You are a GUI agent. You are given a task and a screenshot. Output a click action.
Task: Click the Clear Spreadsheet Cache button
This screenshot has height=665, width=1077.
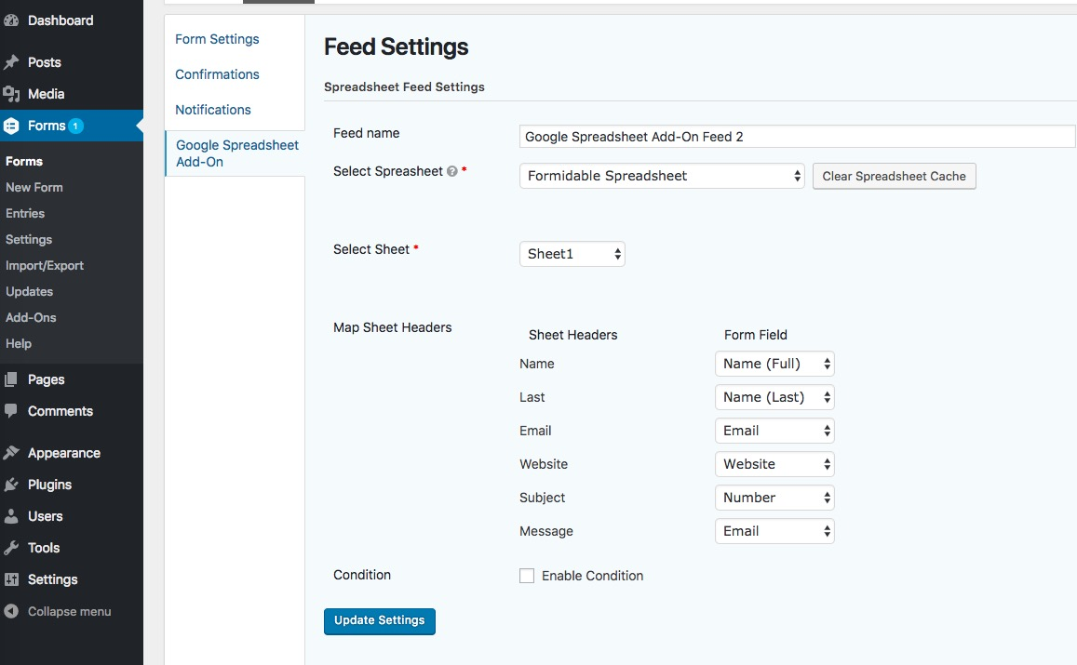coord(894,176)
